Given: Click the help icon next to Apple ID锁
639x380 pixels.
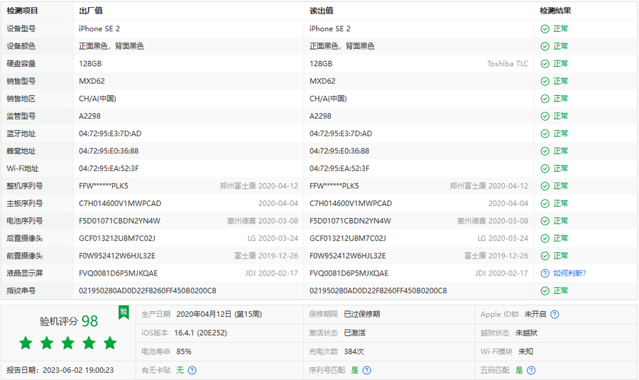Looking at the screenshot, I should click(555, 315).
